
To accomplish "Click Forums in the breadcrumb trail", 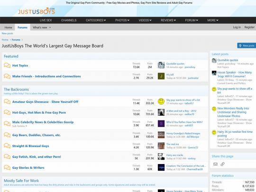I will click(16, 40).
